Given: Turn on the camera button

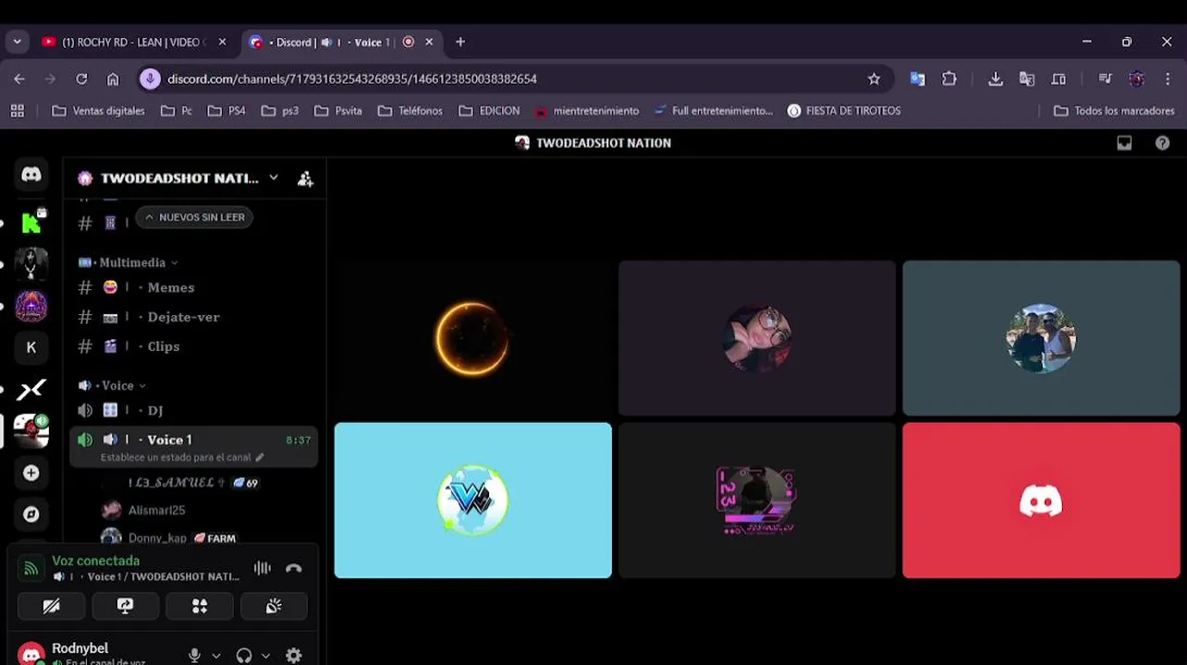Looking at the screenshot, I should tap(52, 606).
